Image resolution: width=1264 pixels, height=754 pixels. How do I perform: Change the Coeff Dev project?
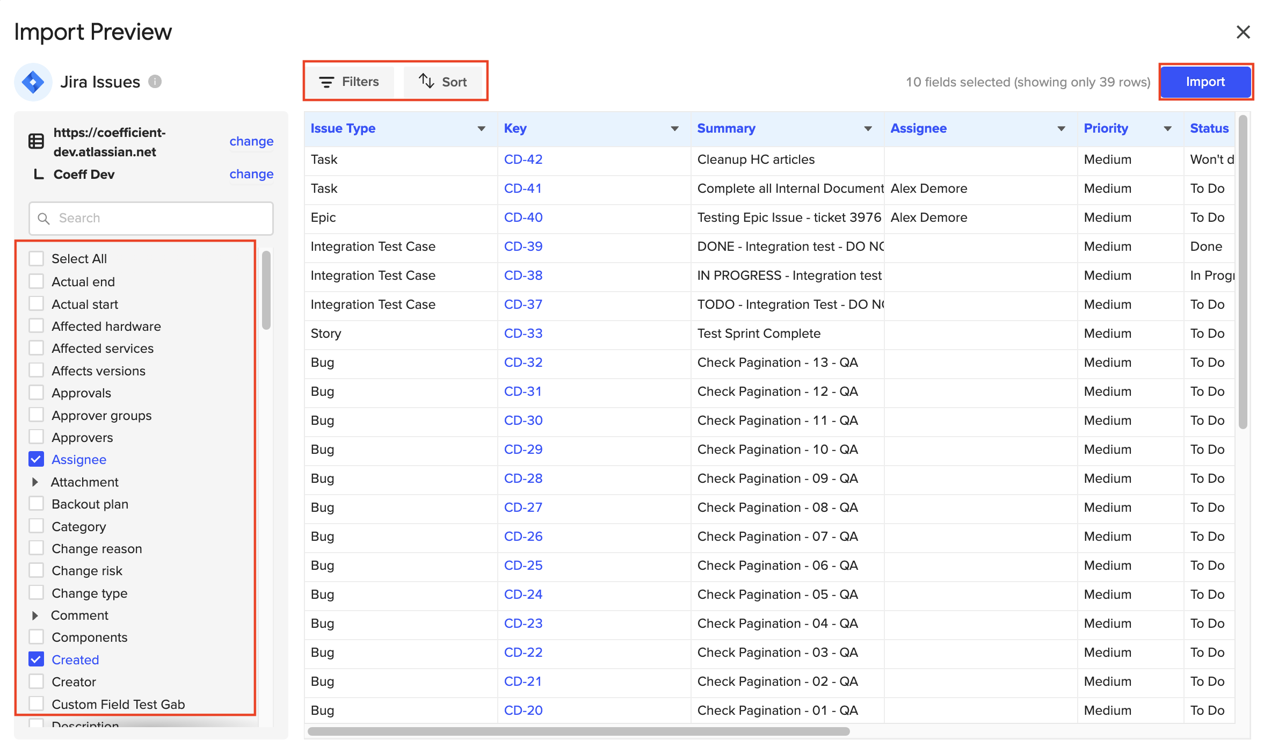(251, 174)
